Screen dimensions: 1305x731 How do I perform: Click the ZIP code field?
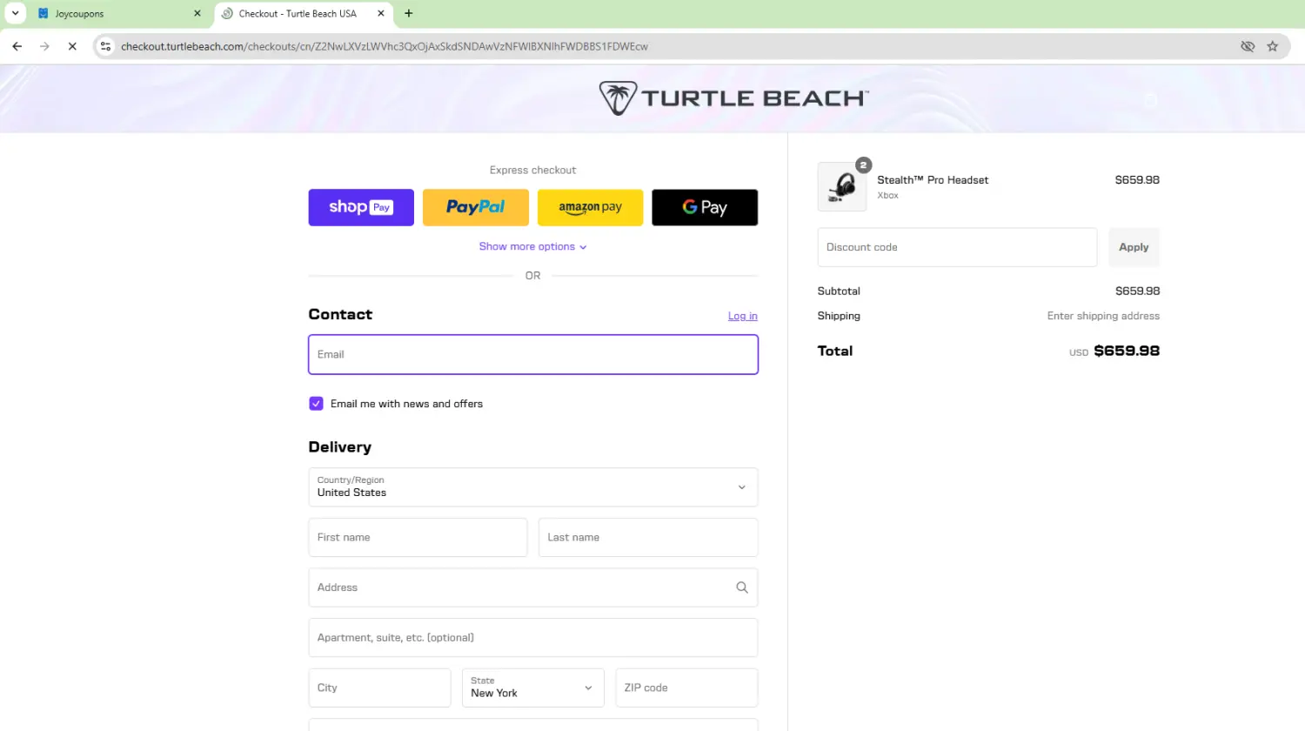pyautogui.click(x=686, y=687)
